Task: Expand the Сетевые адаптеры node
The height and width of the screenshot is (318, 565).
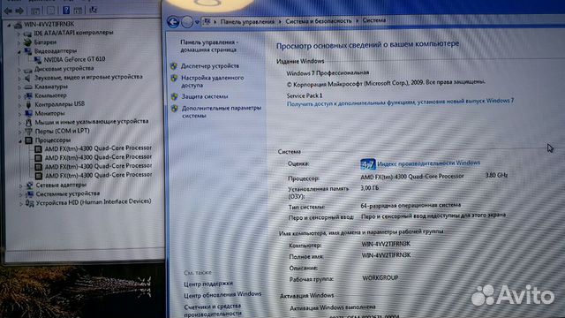Action: tap(20, 185)
